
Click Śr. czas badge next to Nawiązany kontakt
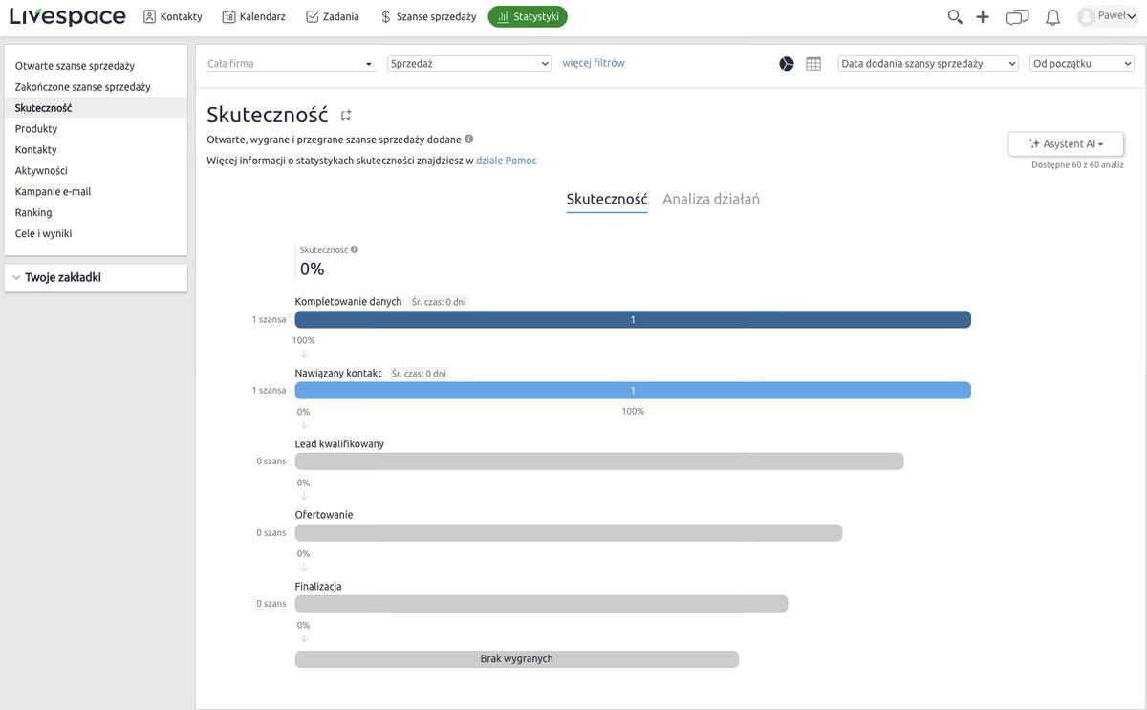click(419, 374)
